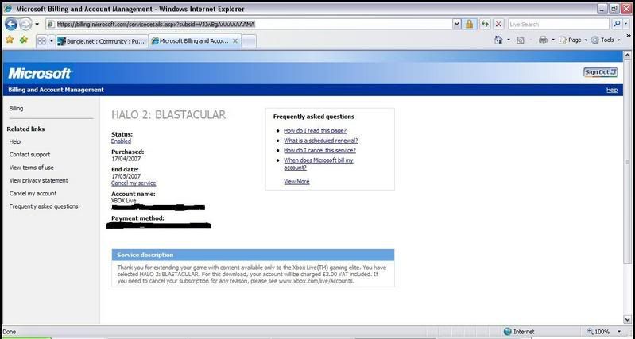Screen dimensions: 635x339
Task: Click the page icon in the address bar
Action: (51, 25)
